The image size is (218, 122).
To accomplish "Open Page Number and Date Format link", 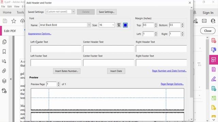I will (169, 71).
